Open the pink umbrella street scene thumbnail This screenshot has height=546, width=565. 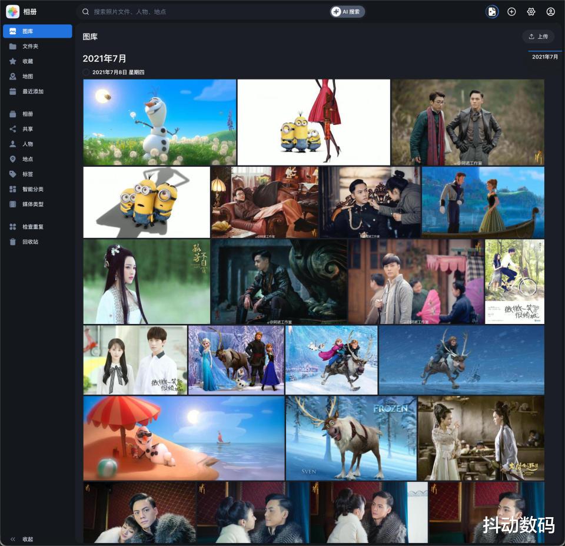click(x=416, y=282)
